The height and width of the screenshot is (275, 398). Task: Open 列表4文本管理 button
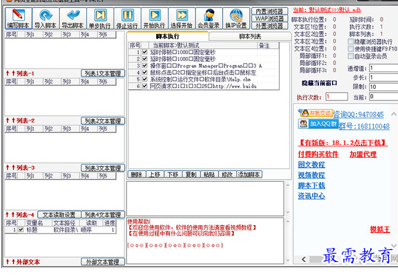click(103, 215)
